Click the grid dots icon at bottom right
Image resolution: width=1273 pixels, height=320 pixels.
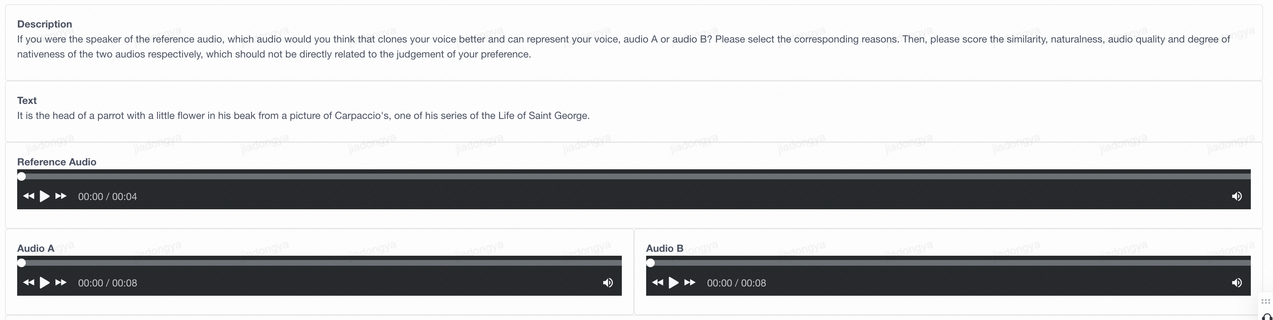1265,301
